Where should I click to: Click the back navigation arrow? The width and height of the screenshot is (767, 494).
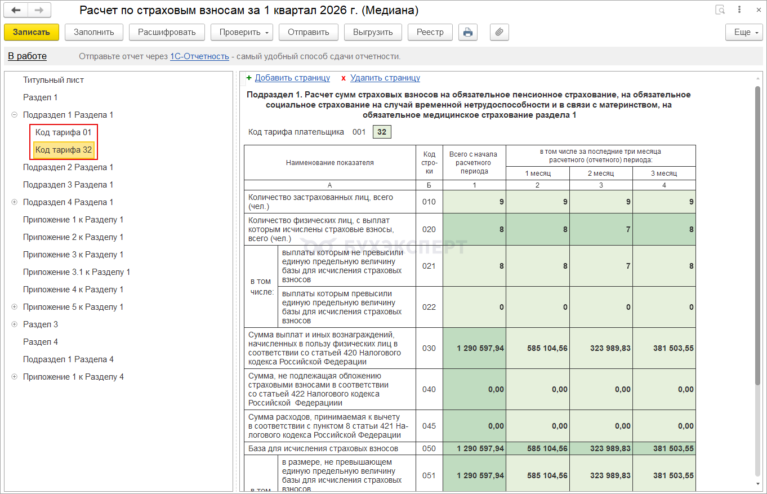pos(16,10)
